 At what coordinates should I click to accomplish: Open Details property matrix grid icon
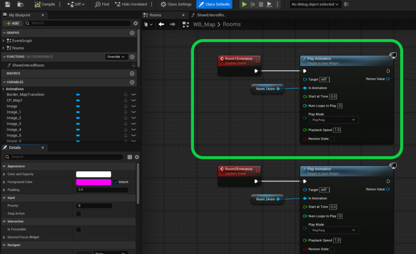(130, 157)
